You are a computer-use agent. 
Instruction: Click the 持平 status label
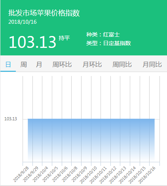tap(64, 38)
